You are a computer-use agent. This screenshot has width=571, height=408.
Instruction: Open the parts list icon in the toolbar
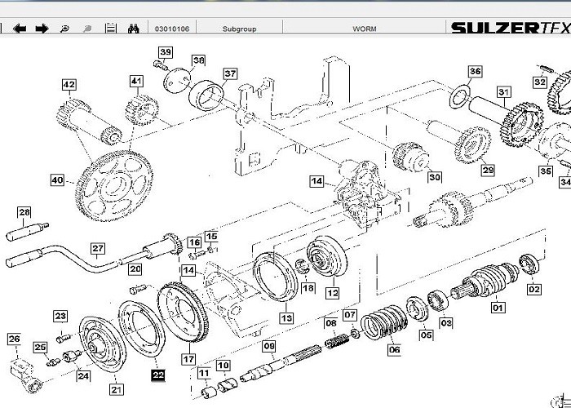tap(111, 29)
